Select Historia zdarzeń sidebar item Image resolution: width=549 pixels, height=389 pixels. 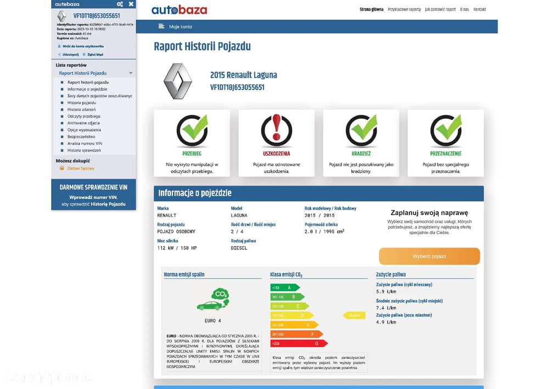tap(82, 109)
